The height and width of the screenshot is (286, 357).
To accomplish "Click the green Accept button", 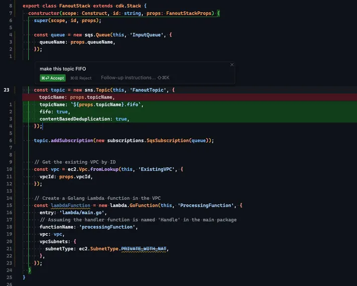I will (53, 78).
